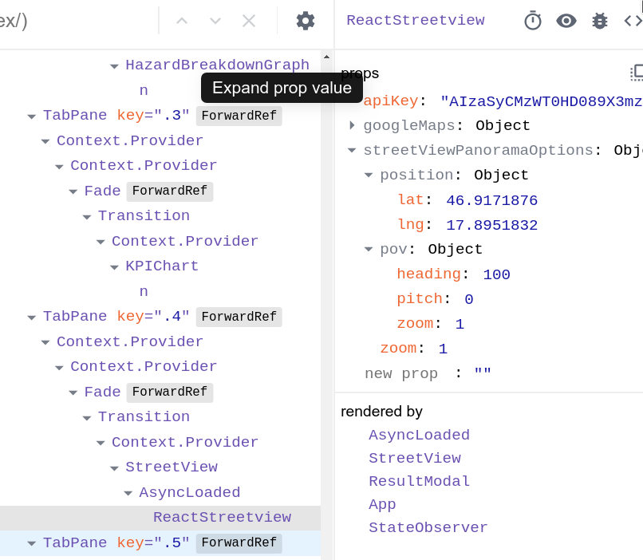Open AsyncLoaded in rendered by list
643x560 pixels.
tap(419, 435)
